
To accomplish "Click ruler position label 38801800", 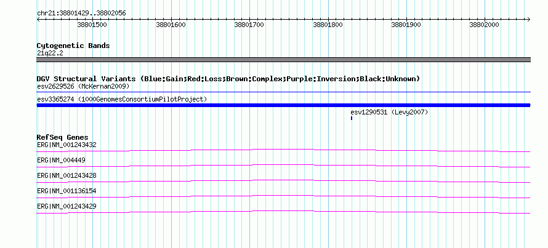I will click(328, 25).
